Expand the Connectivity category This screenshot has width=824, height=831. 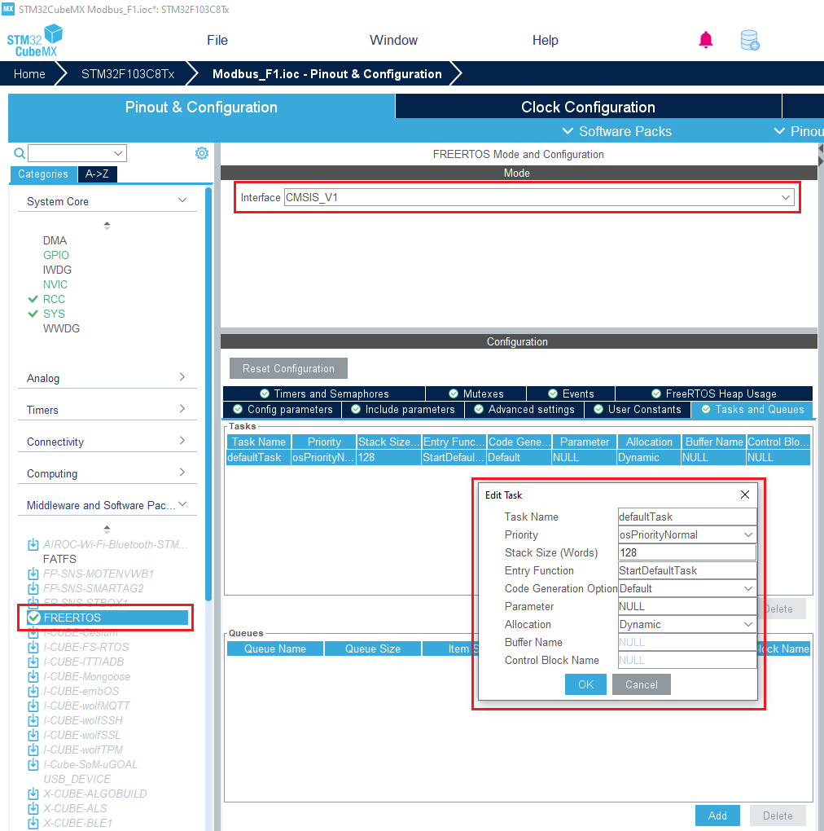[x=182, y=441]
